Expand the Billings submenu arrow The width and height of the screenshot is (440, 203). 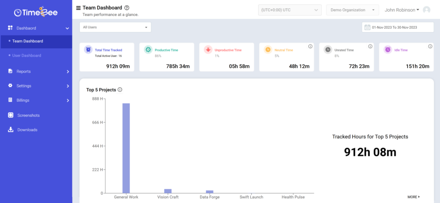pyautogui.click(x=67, y=100)
